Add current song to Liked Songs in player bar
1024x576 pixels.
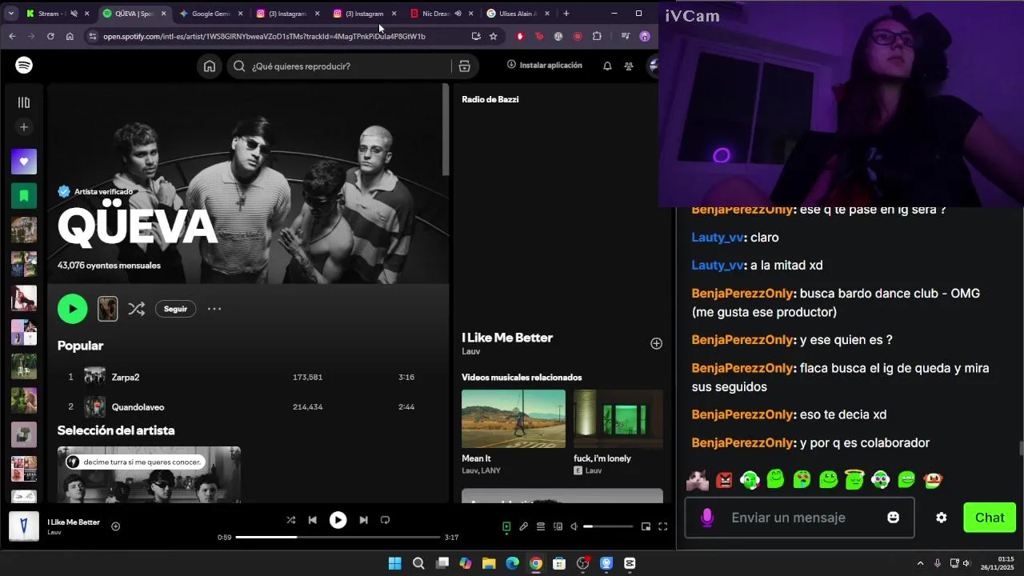point(115,526)
